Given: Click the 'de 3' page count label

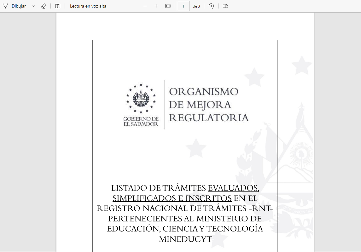Looking at the screenshot, I should pyautogui.click(x=196, y=6).
